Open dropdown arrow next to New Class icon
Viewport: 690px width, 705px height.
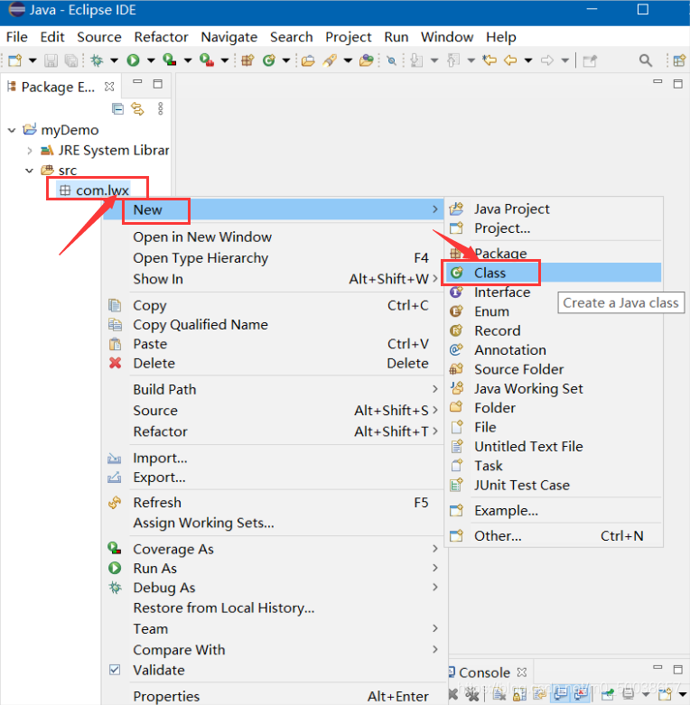pos(286,60)
